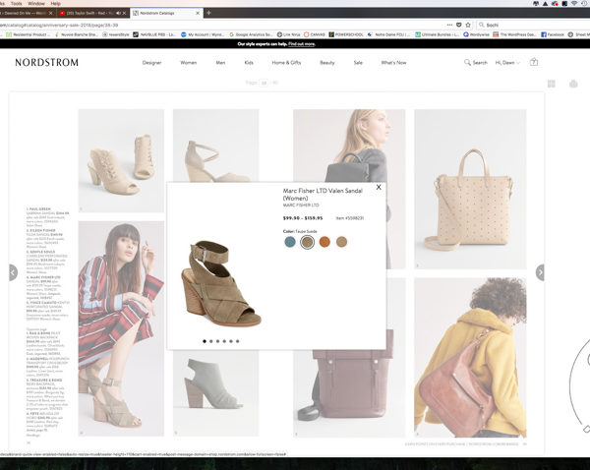Show the fifth product image via carousel dot
This screenshot has width=590, height=470.
231,341
